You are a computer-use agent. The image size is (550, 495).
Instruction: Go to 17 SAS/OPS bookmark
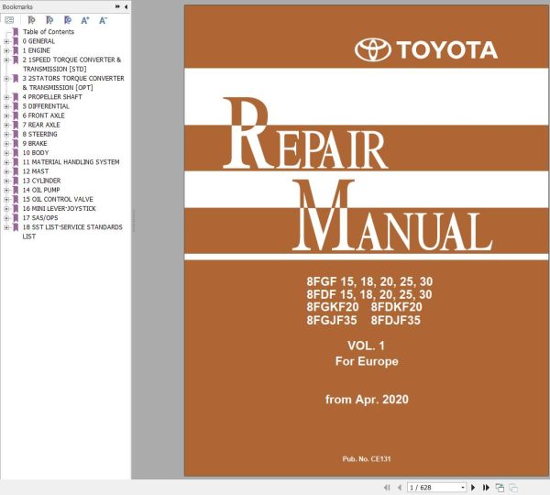coord(42,218)
